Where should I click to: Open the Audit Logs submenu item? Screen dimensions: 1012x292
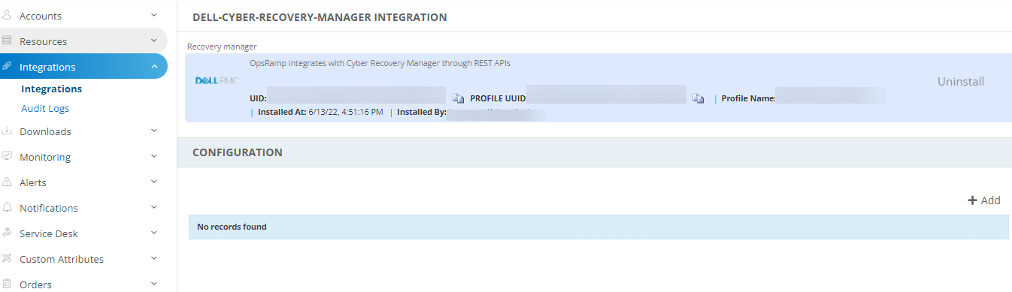pyautogui.click(x=45, y=108)
